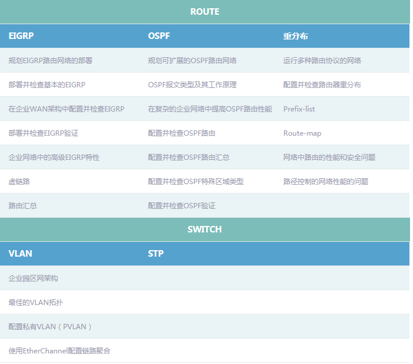Click '网络中路由的性能和安全问题' cell
The width and height of the screenshot is (413, 364).
[x=329, y=158]
